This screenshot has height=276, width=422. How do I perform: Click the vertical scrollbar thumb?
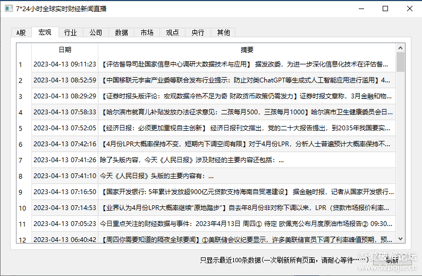click(400, 62)
